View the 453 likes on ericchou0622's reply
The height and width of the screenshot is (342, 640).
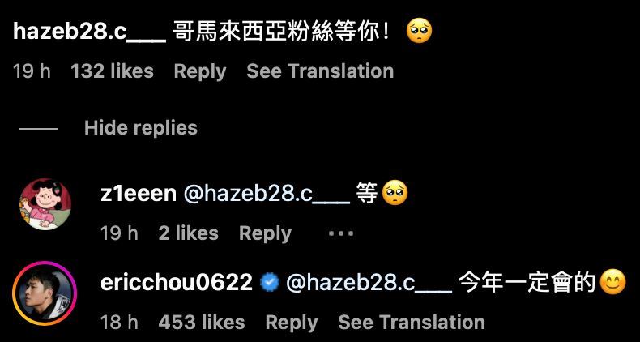pos(202,323)
